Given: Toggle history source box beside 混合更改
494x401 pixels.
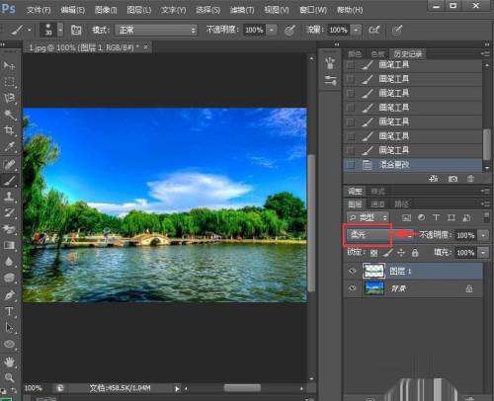Looking at the screenshot, I should 351,164.
